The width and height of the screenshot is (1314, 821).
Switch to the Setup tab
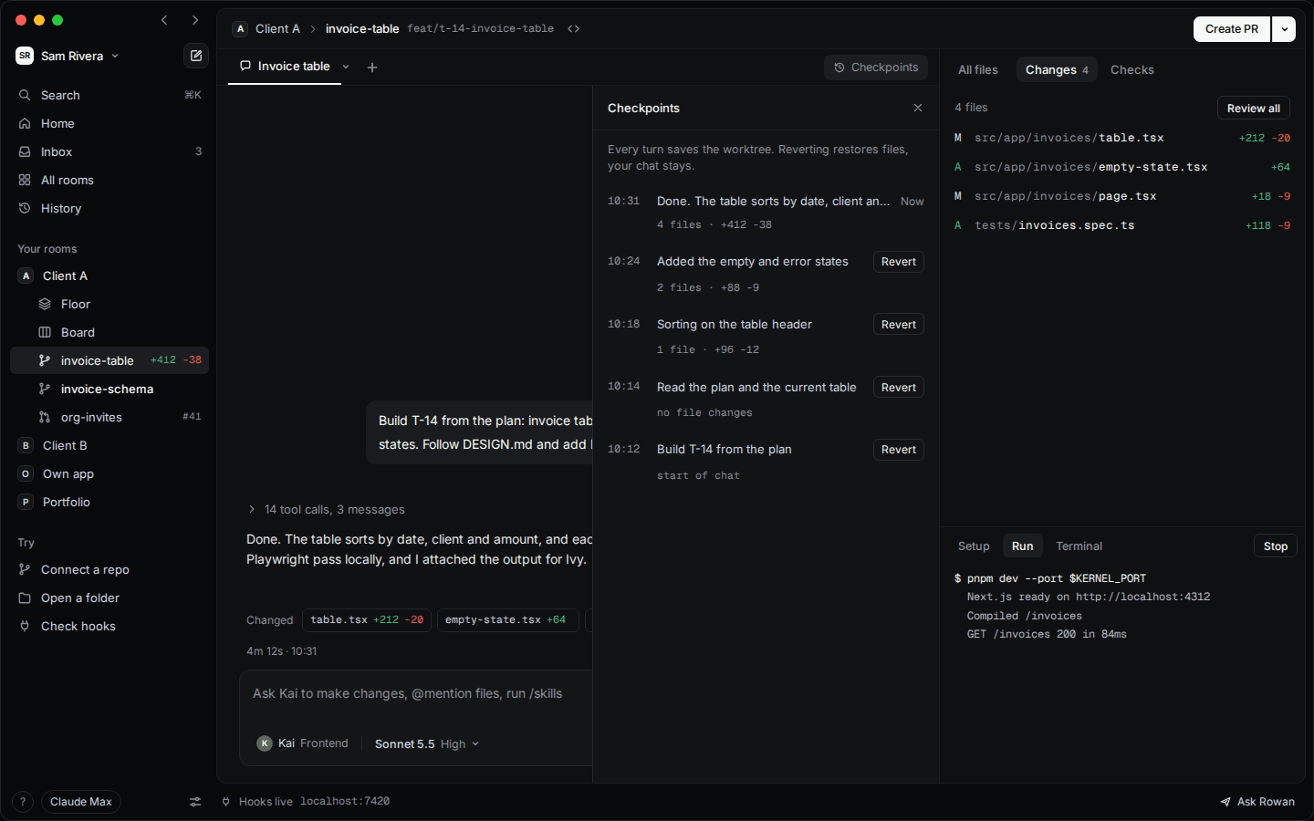pos(974,546)
